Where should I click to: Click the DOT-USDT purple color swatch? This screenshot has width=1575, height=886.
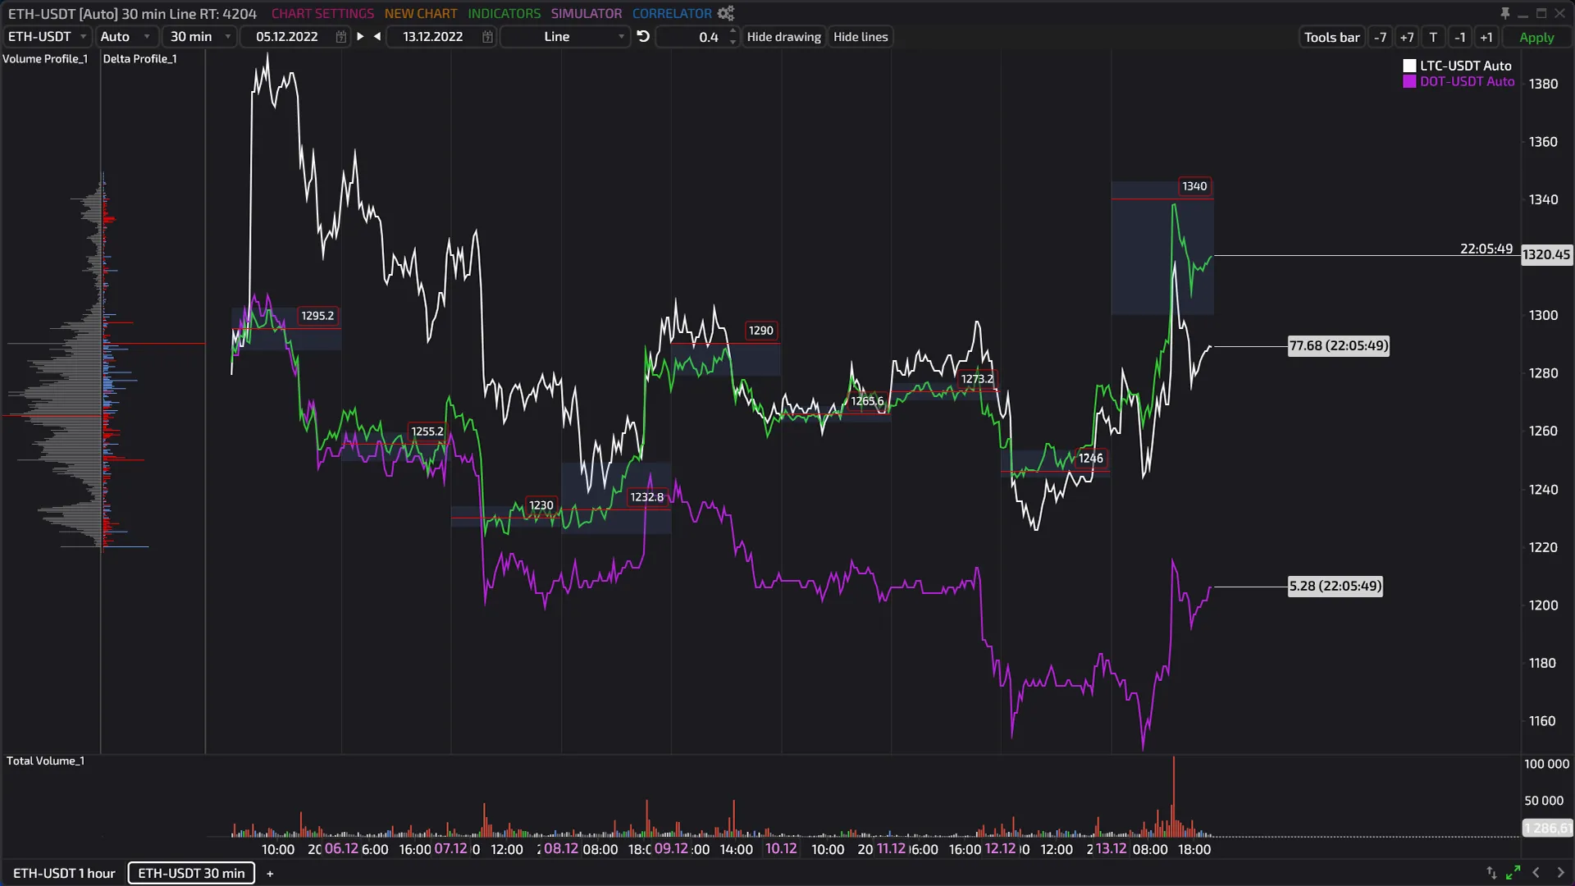click(x=1409, y=81)
